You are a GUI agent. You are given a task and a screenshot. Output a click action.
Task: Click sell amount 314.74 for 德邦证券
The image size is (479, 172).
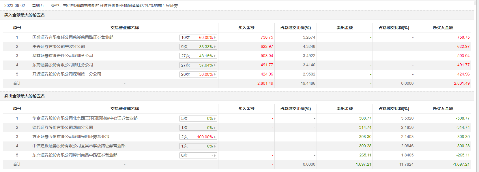[365, 127]
